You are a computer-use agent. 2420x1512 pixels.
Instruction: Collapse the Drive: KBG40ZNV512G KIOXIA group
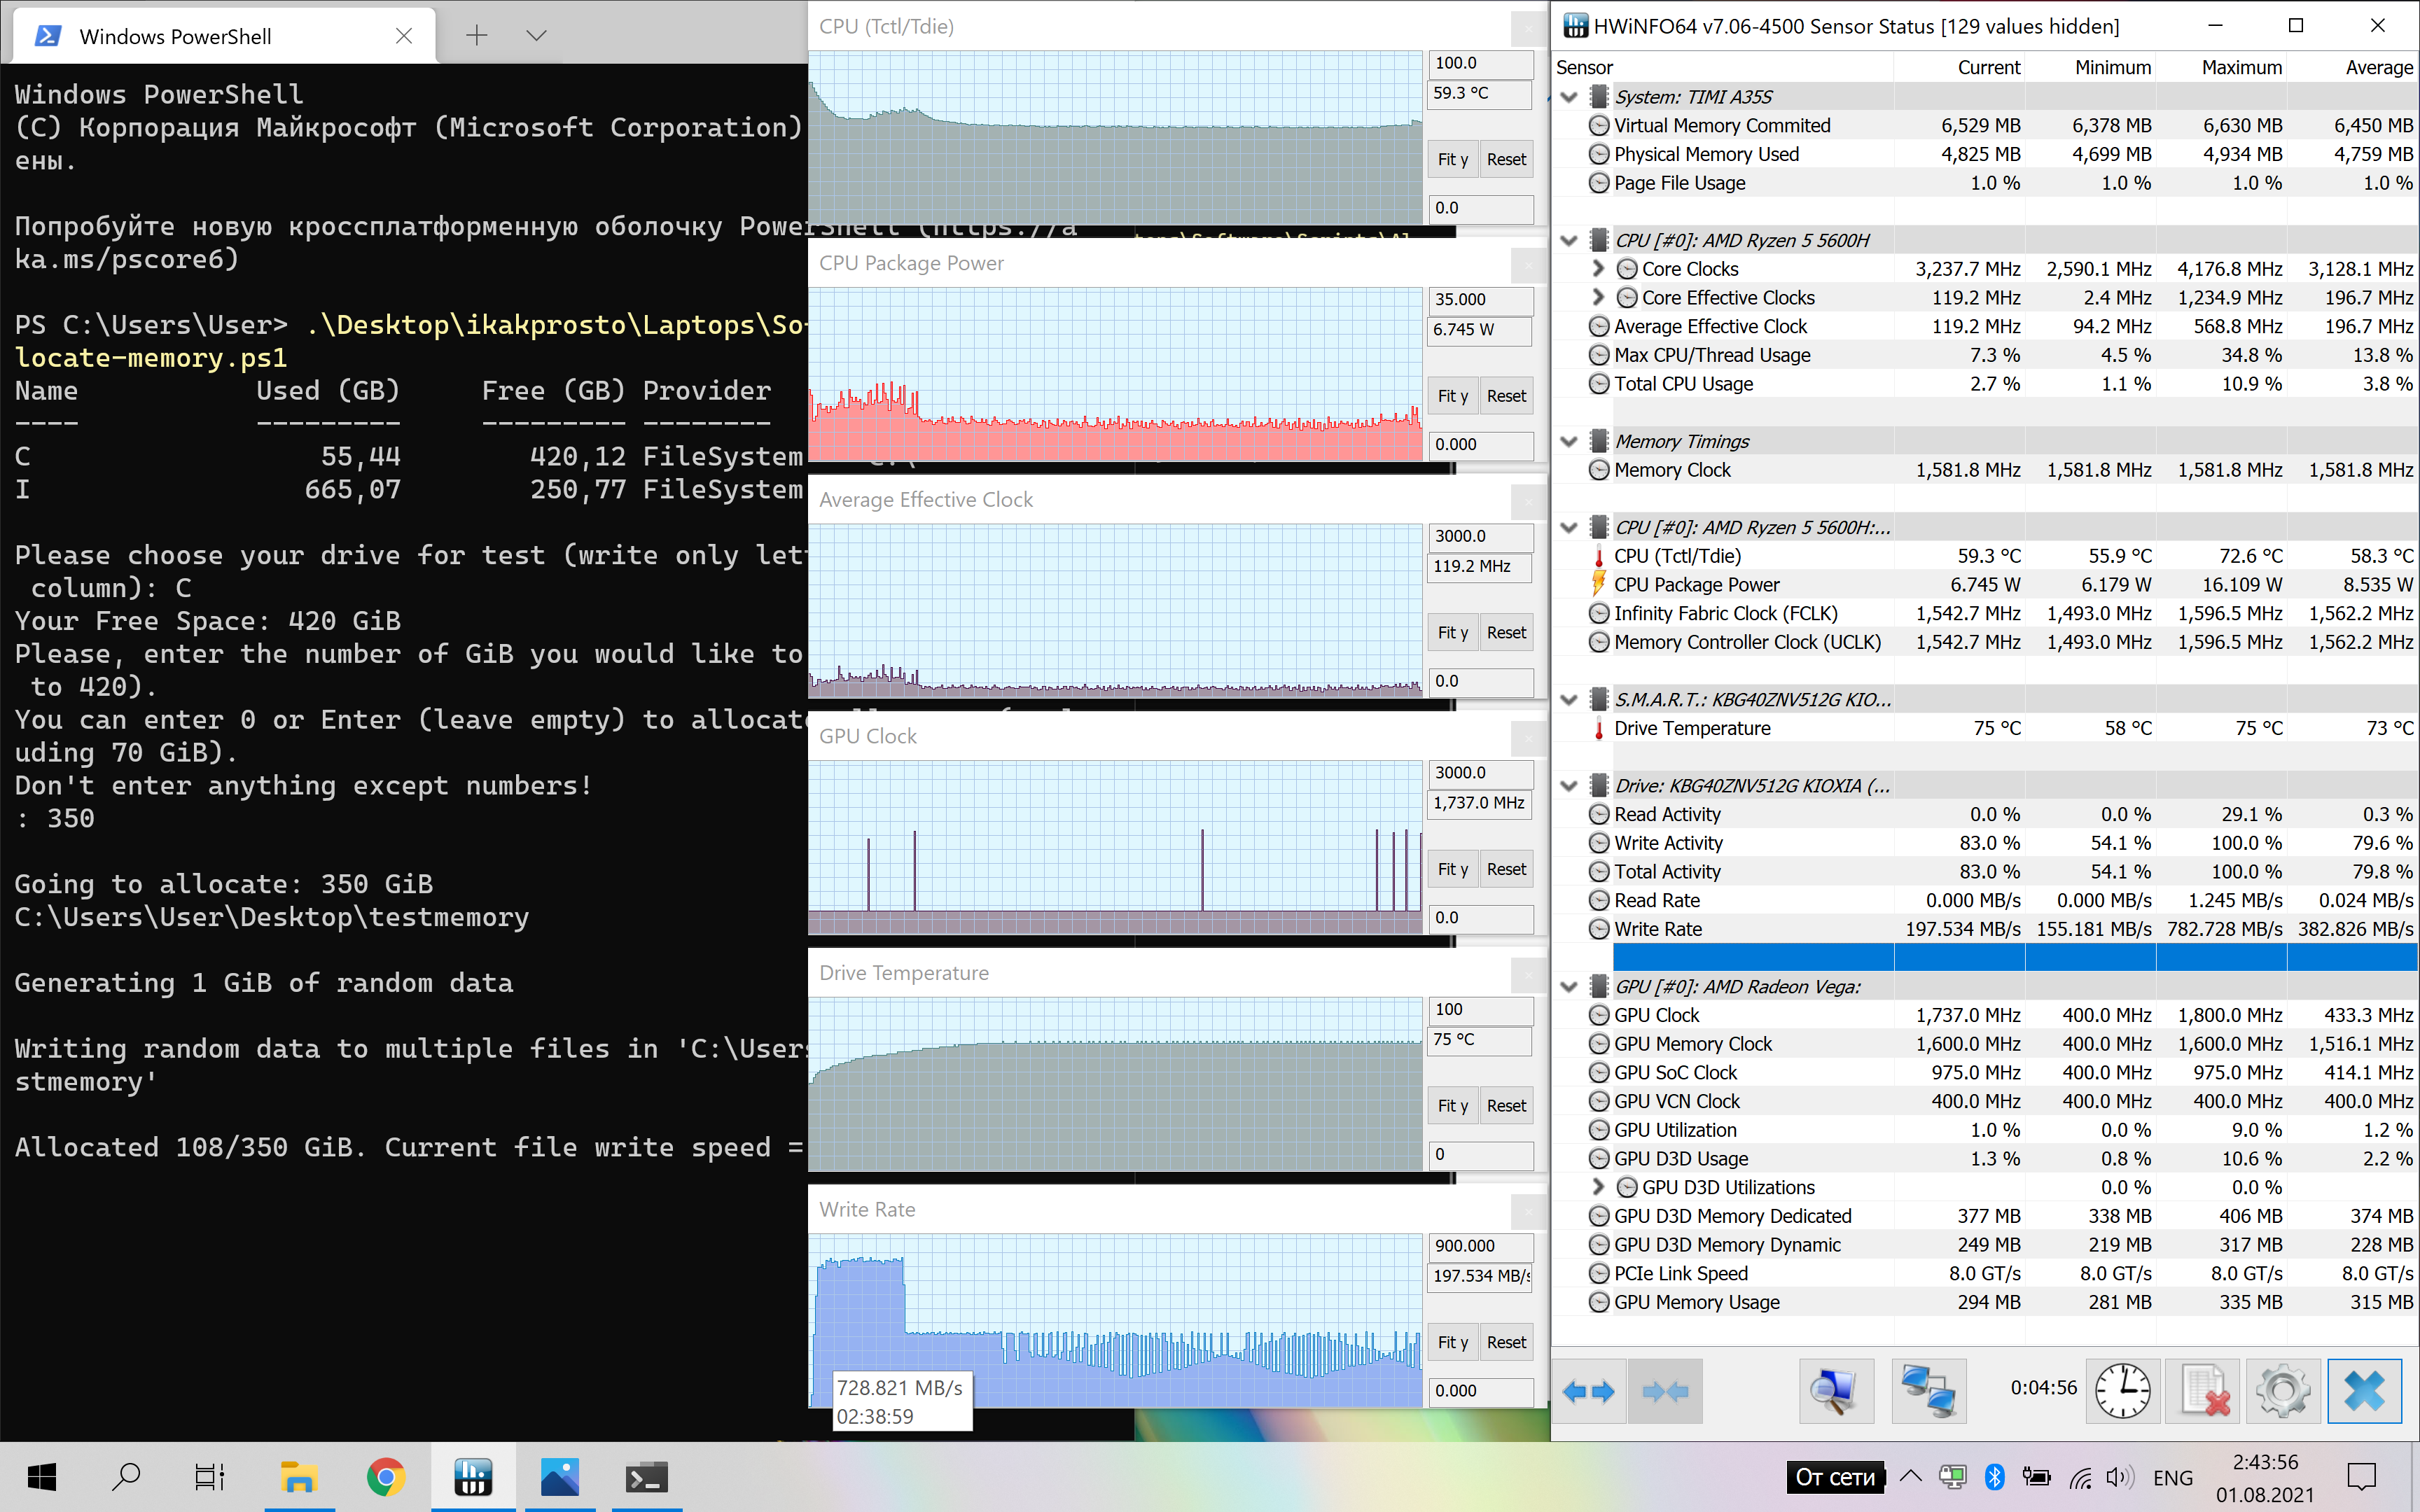pos(1569,786)
